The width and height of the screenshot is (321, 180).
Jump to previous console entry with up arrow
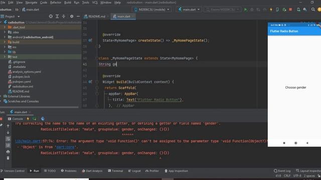pos(8,126)
